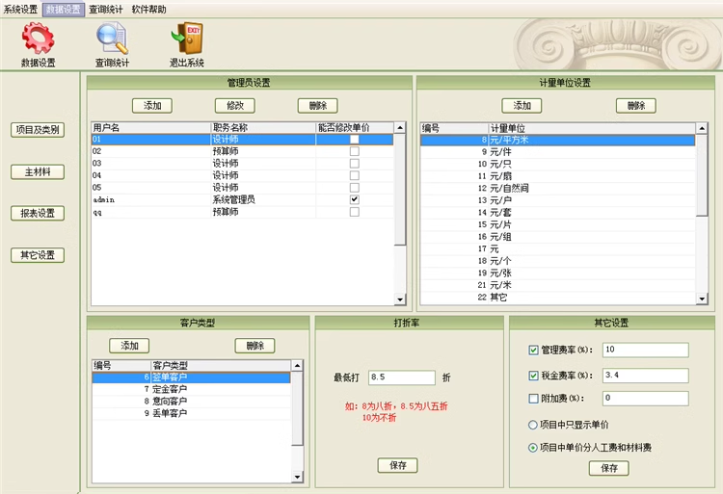This screenshot has width=723, height=494.
Task: Open the 查询统计 menu in menu bar
Action: [x=106, y=10]
